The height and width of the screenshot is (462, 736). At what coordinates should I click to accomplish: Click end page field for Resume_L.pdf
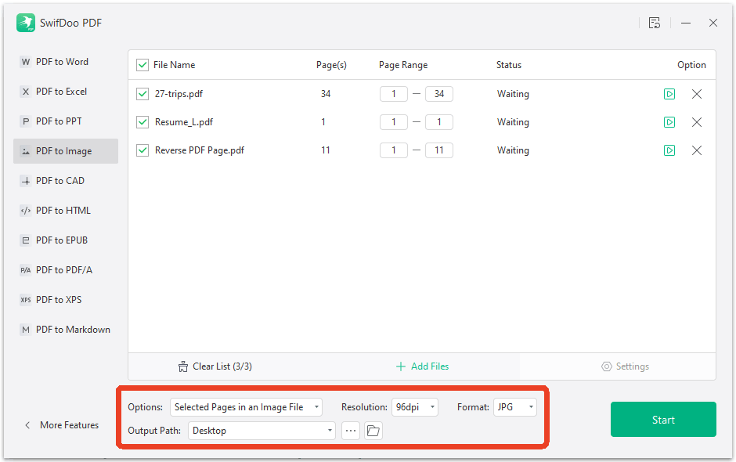(x=439, y=122)
